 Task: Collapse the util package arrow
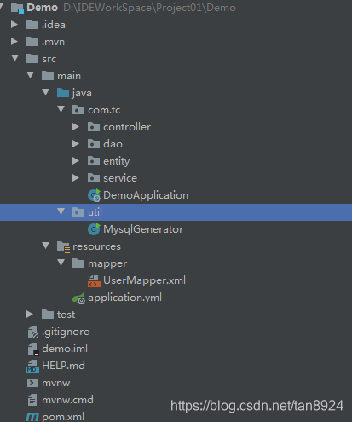tap(61, 211)
